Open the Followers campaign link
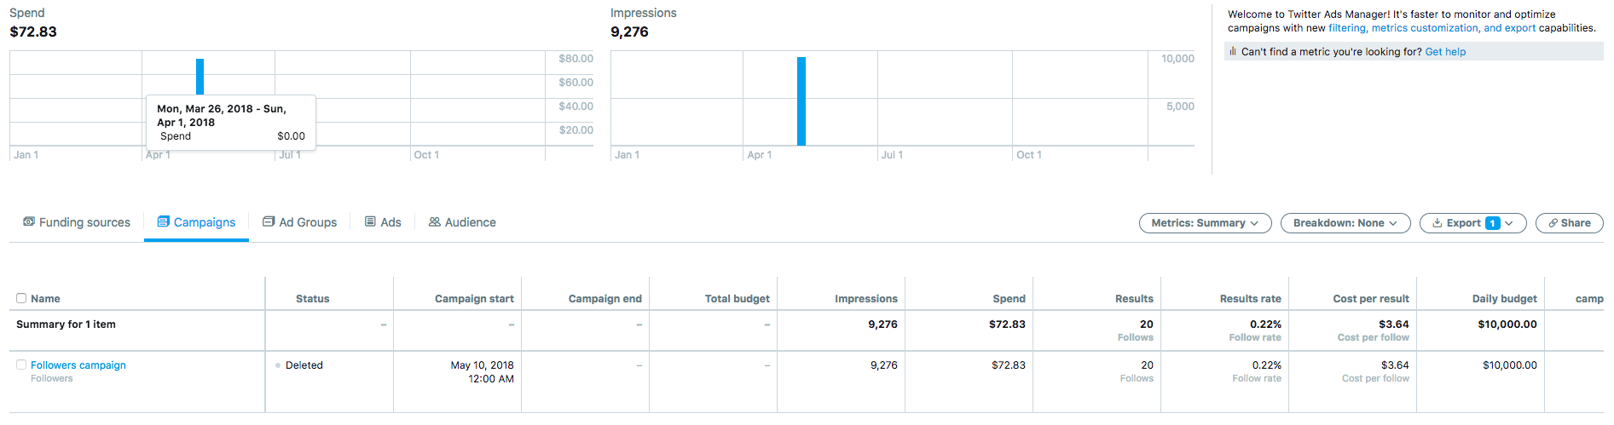Screen dimensions: 1614x425 pyautogui.click(x=78, y=365)
